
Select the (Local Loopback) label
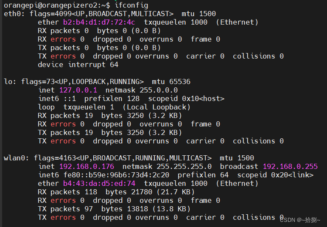157,107
